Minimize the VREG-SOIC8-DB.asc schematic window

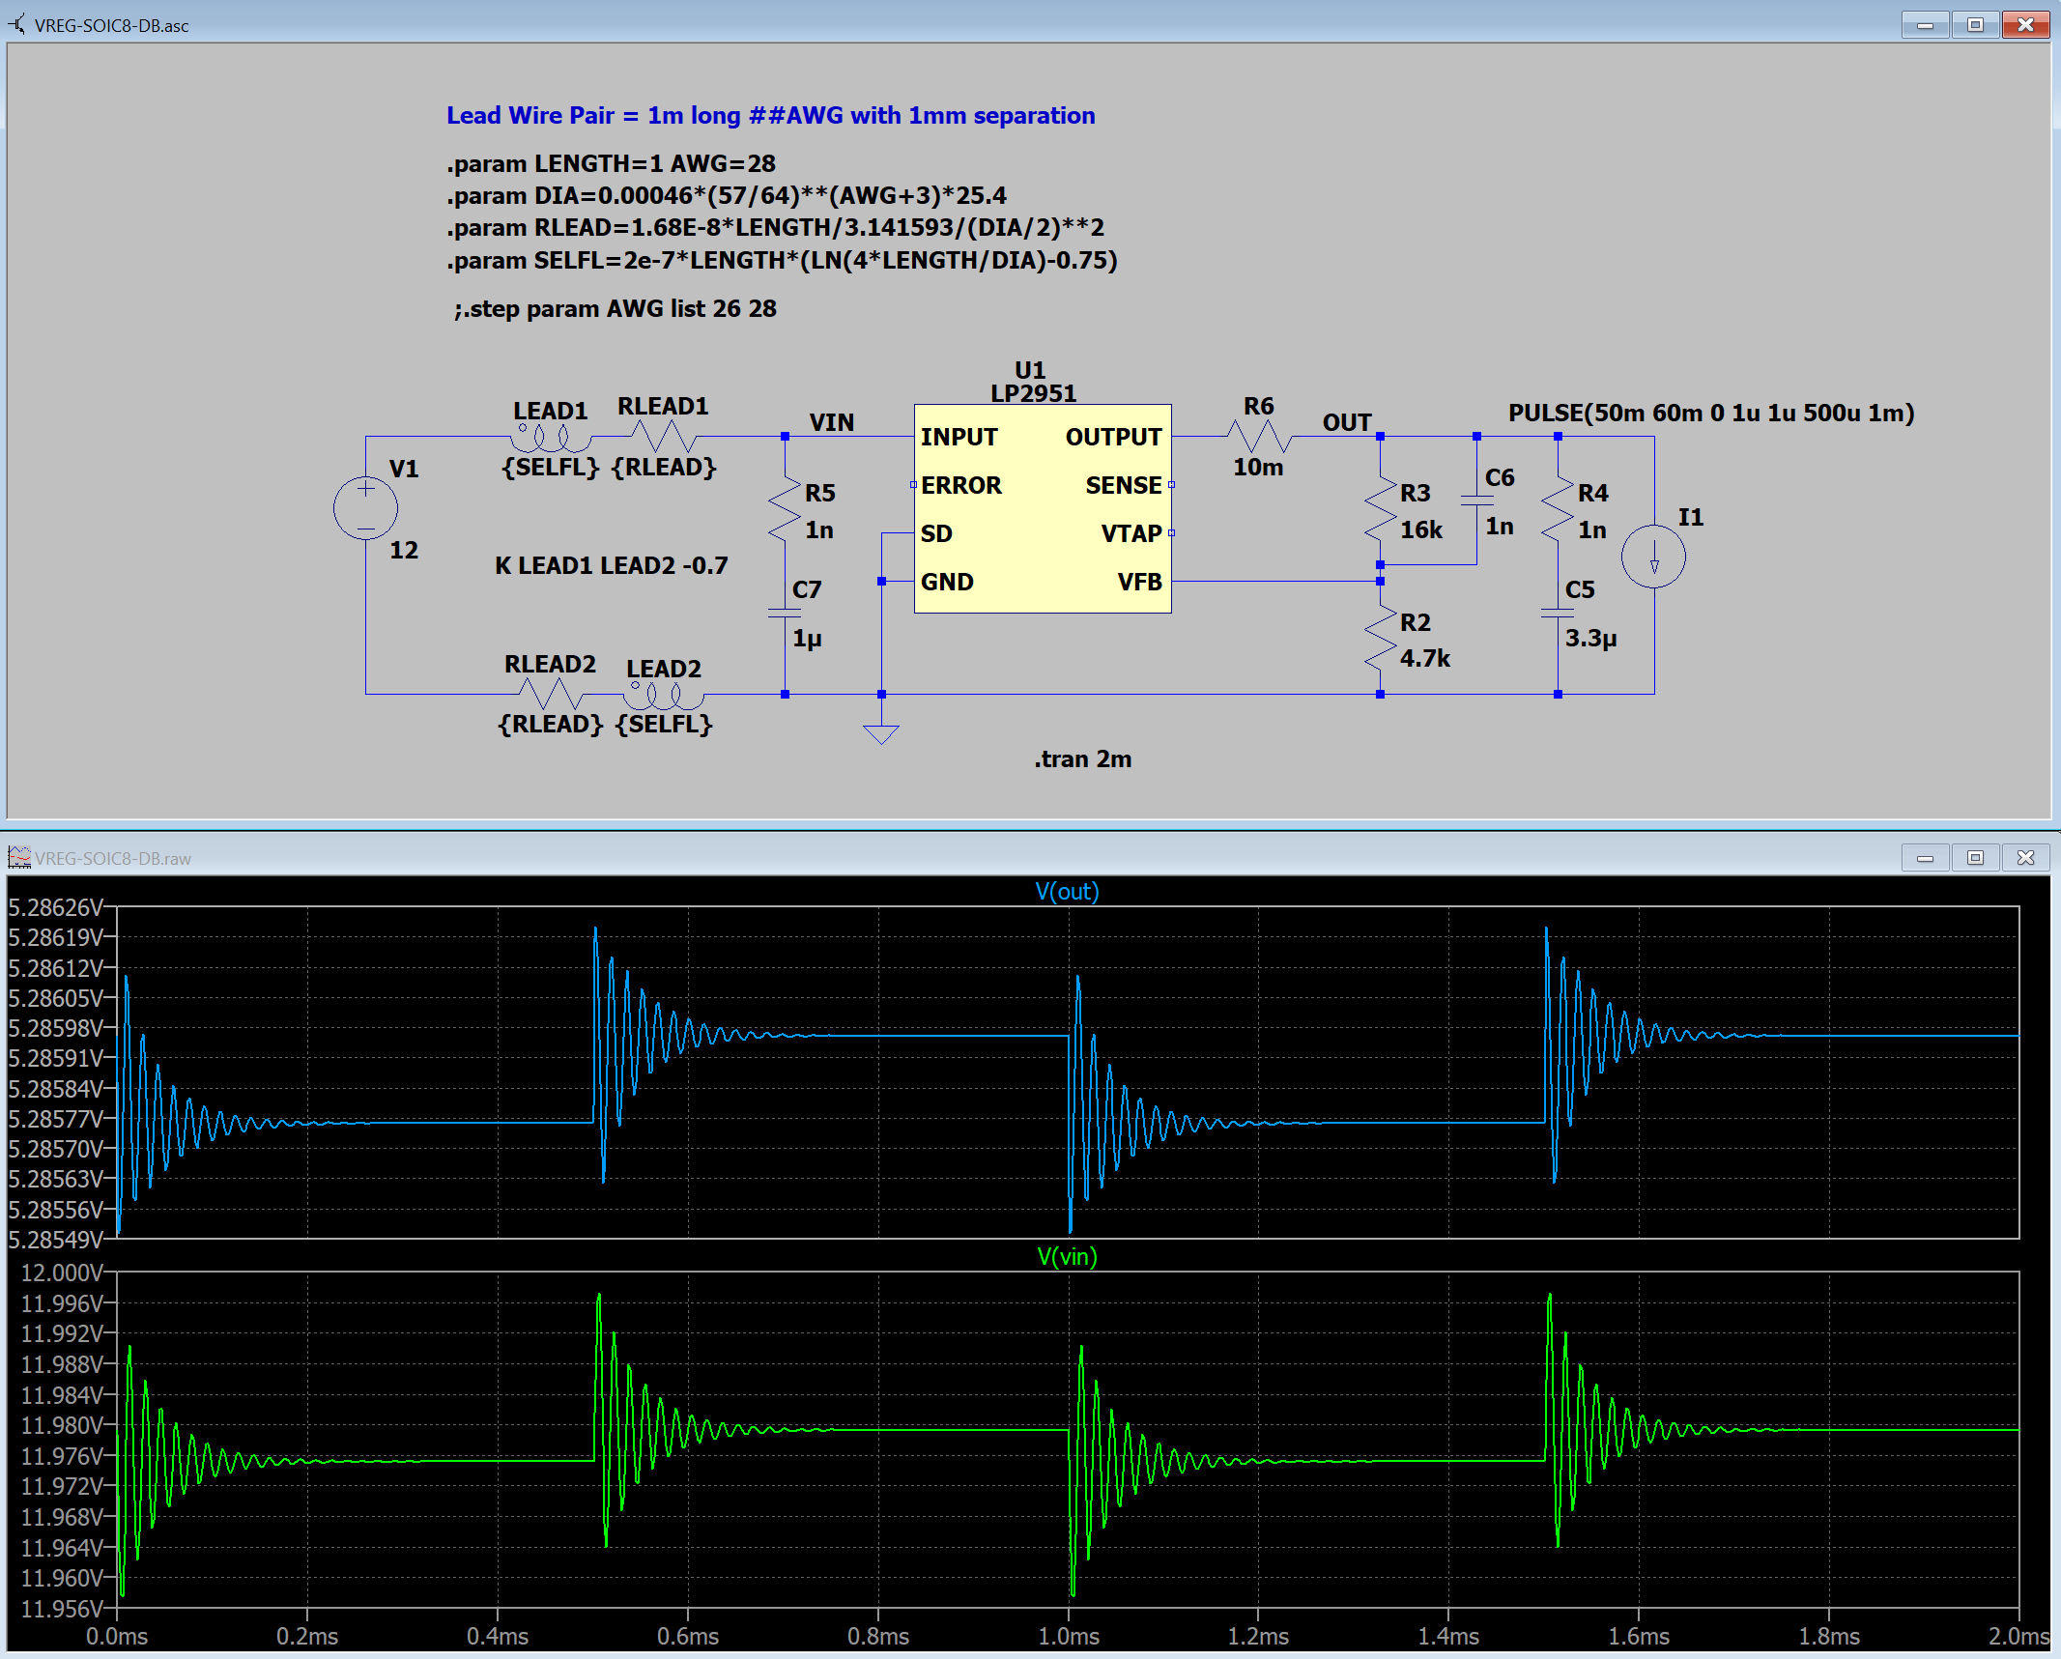[1925, 25]
